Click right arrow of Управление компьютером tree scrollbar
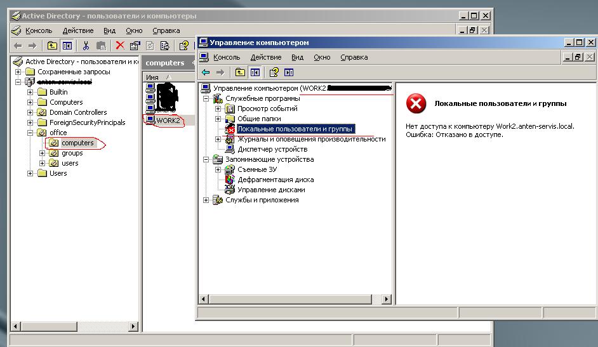Viewport: 598px width, 347px height. pyautogui.click(x=387, y=299)
